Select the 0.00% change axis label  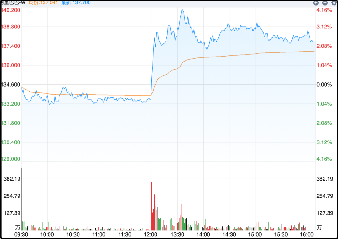coord(324,84)
